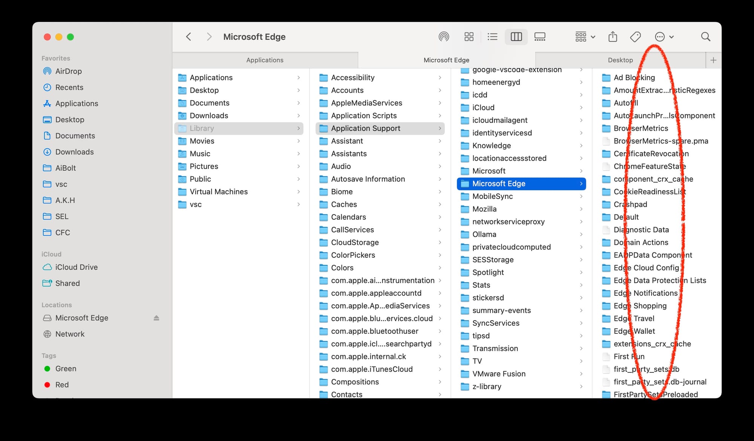Open Downloads in the sidebar

click(x=74, y=152)
